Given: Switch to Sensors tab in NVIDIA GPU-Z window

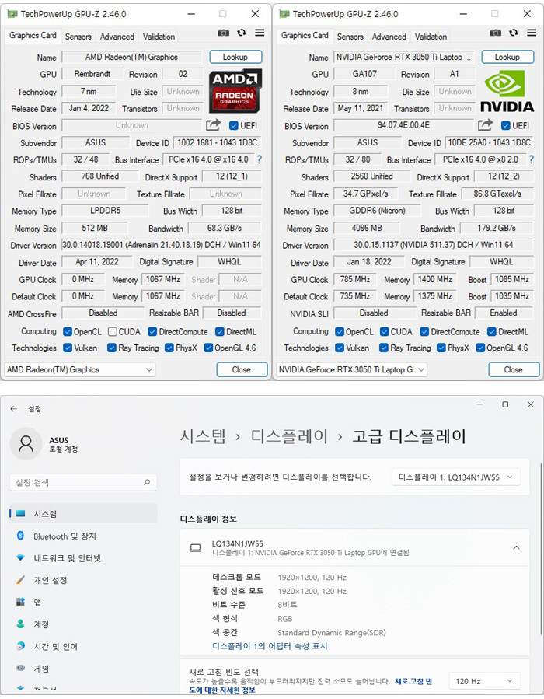Looking at the screenshot, I should tap(350, 37).
